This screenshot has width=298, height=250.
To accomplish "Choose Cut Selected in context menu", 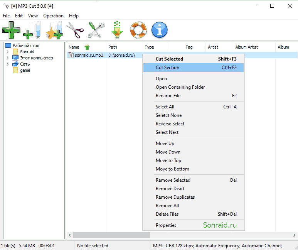I will click(194, 59).
